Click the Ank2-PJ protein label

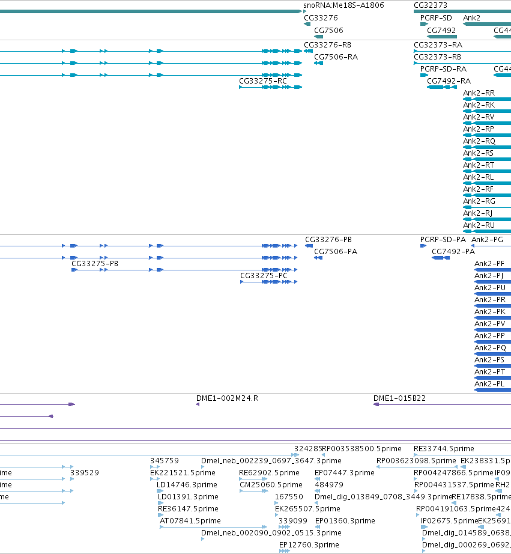(x=489, y=276)
